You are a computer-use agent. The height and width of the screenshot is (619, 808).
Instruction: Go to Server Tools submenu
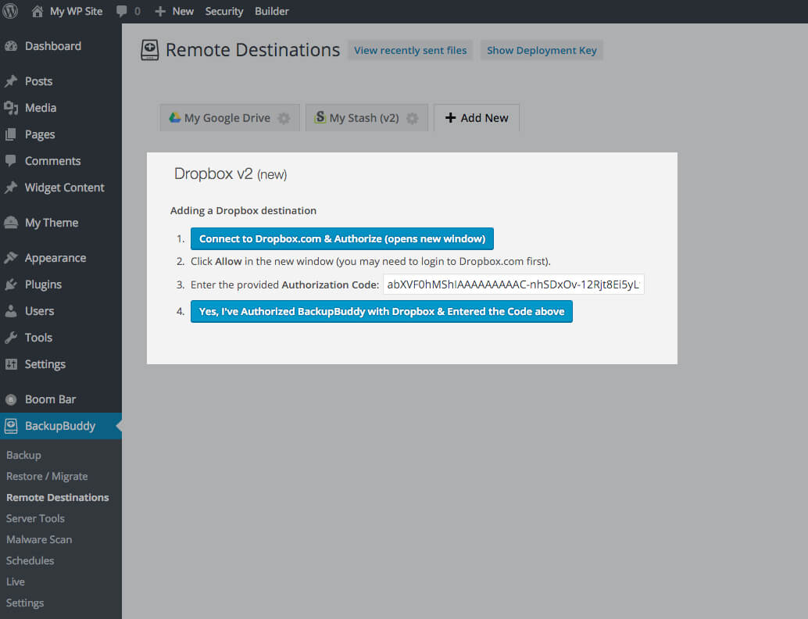click(36, 518)
